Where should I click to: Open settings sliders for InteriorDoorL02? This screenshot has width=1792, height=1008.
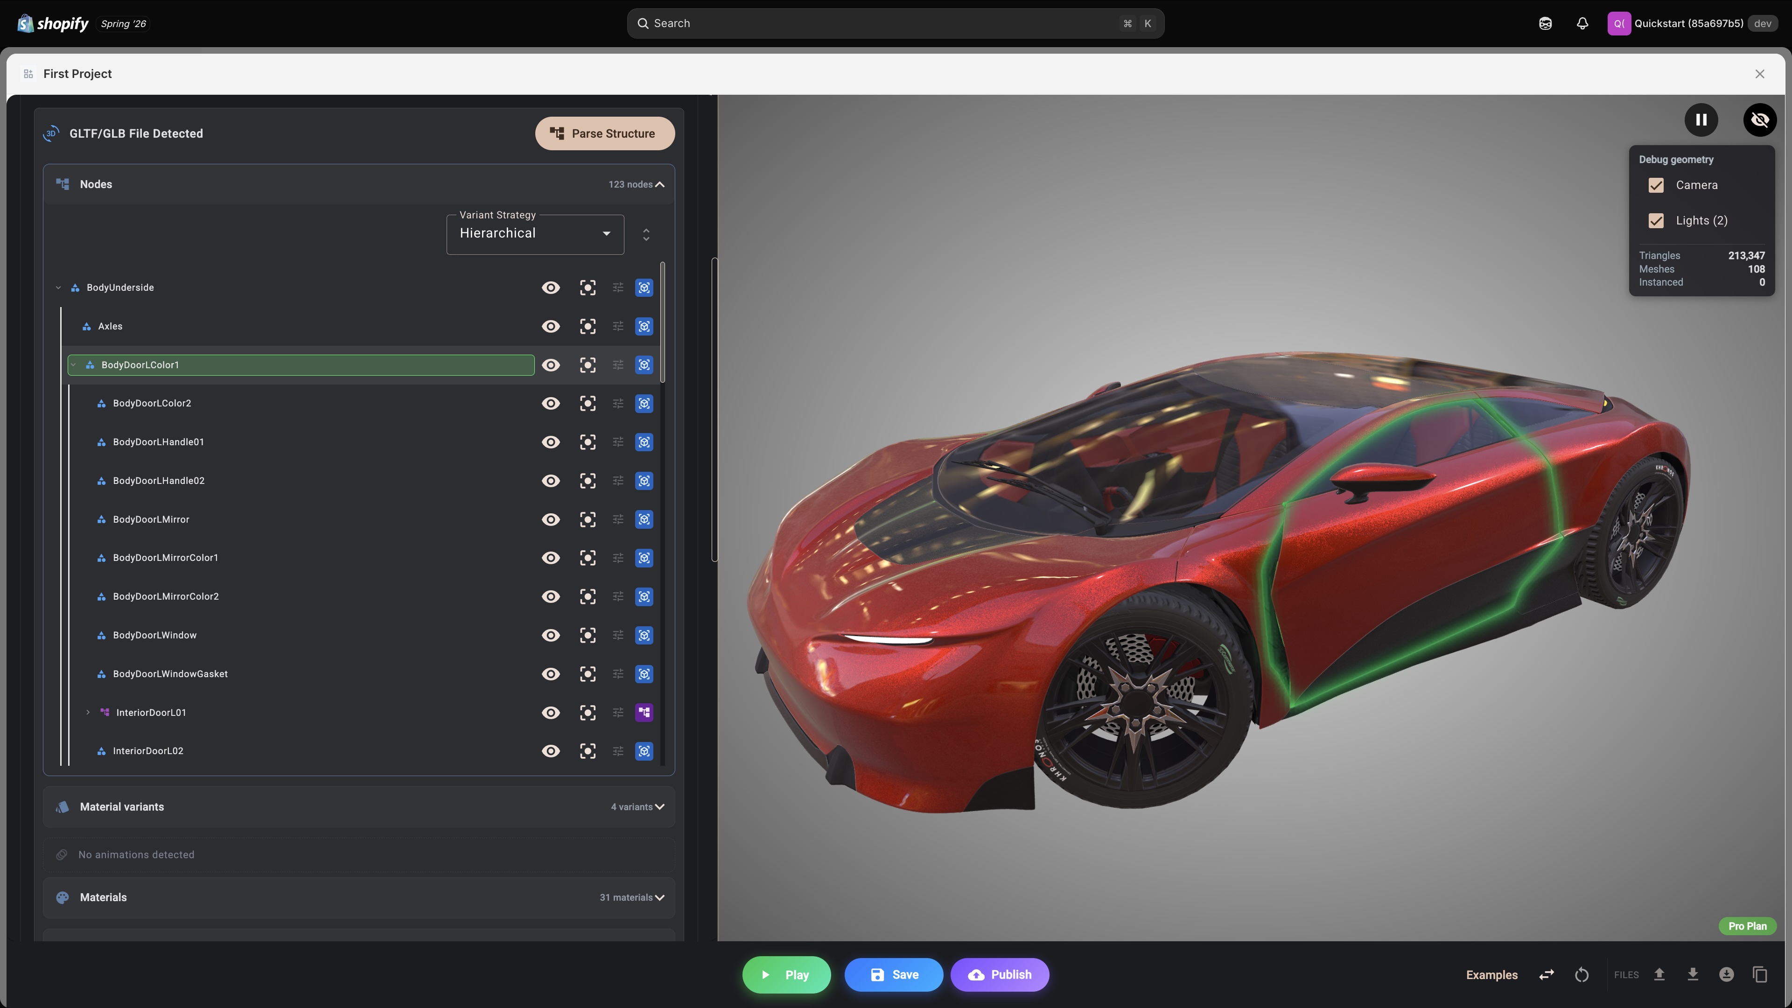pos(618,751)
